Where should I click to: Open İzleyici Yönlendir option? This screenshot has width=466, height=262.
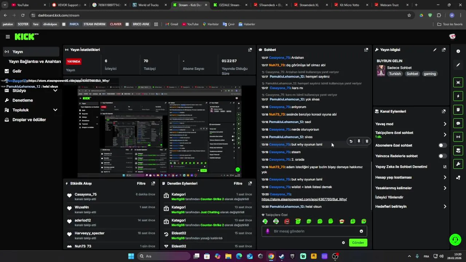(389, 197)
